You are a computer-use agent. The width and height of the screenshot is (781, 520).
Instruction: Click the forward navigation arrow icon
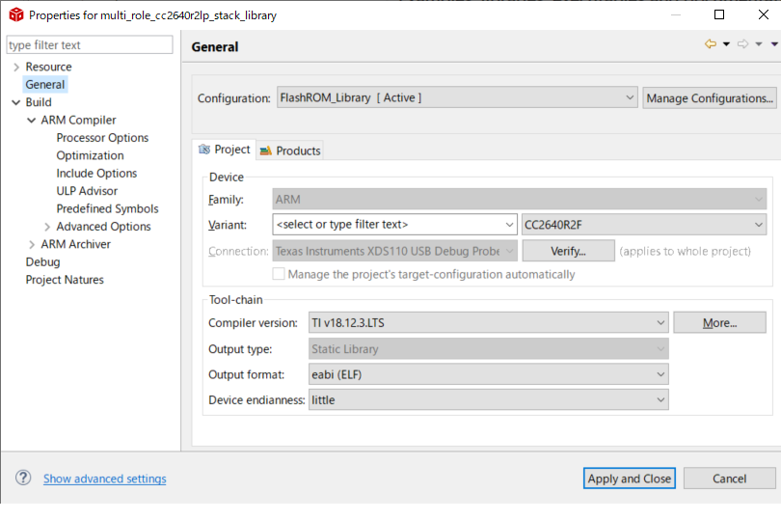(743, 44)
